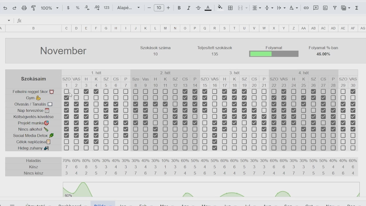This screenshot has height=206, width=366.
Task: Click the Undo icon
Action: pyautogui.click(x=5, y=8)
